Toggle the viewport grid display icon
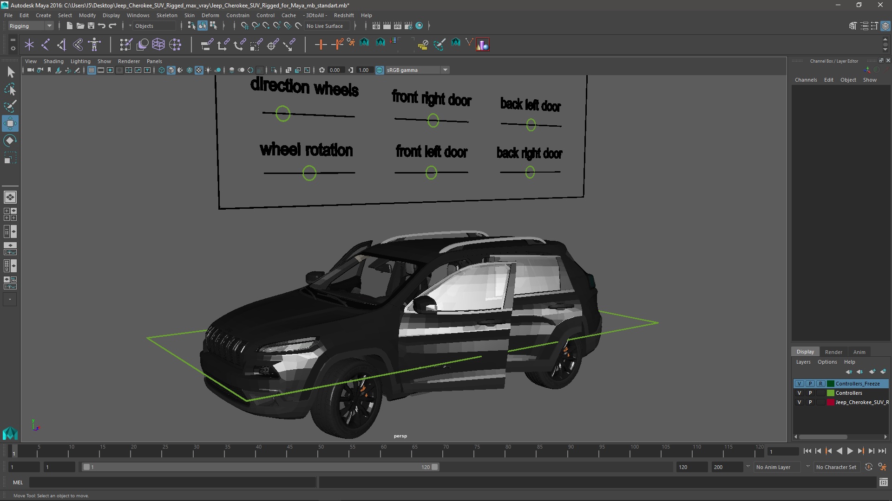 92,70
